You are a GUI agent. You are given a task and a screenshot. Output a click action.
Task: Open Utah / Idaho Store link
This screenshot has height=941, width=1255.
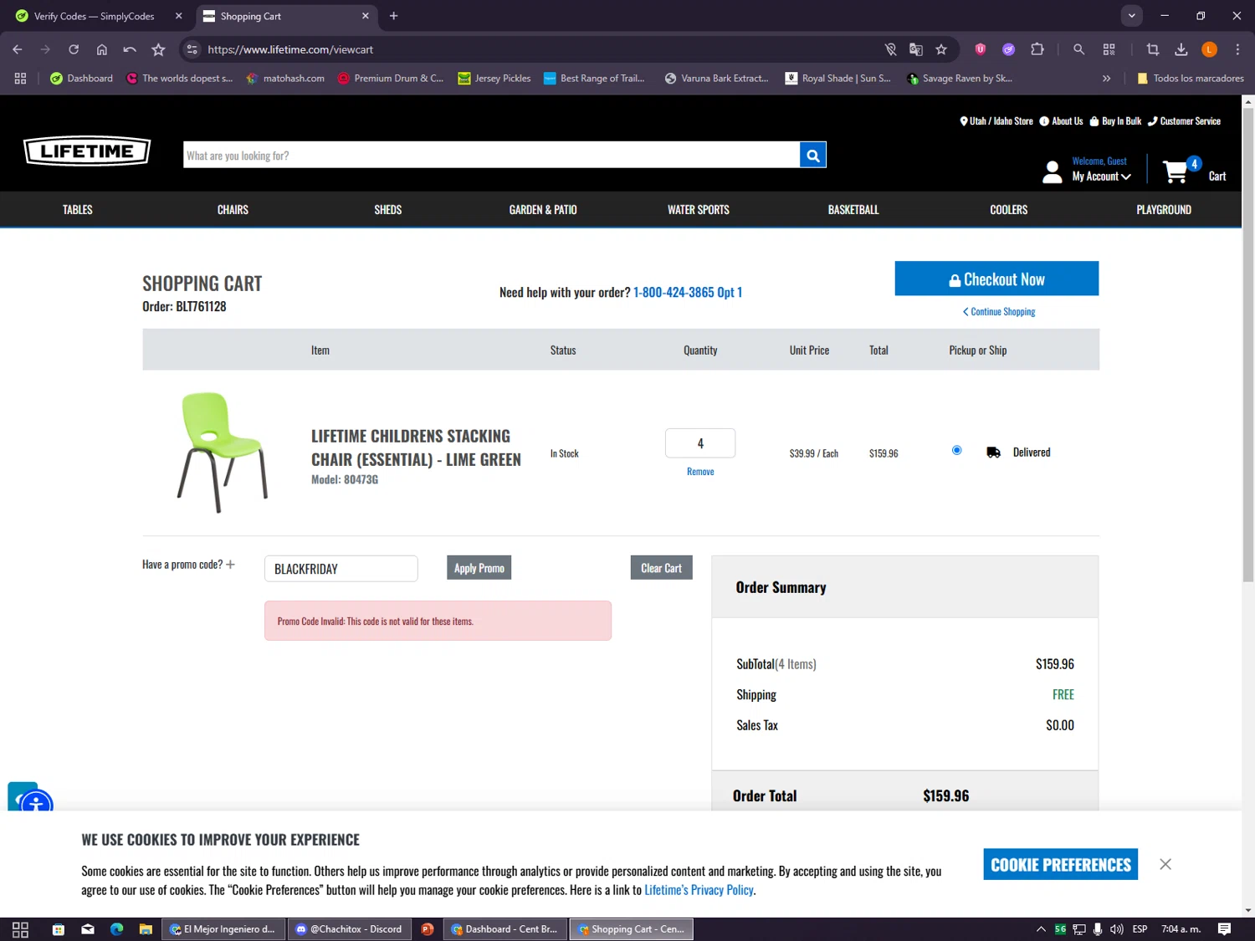point(996,121)
